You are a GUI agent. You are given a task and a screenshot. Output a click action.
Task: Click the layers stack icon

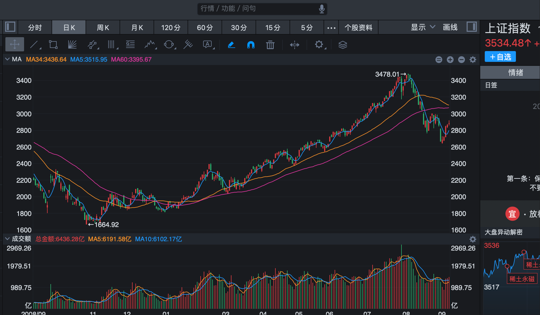coord(343,45)
